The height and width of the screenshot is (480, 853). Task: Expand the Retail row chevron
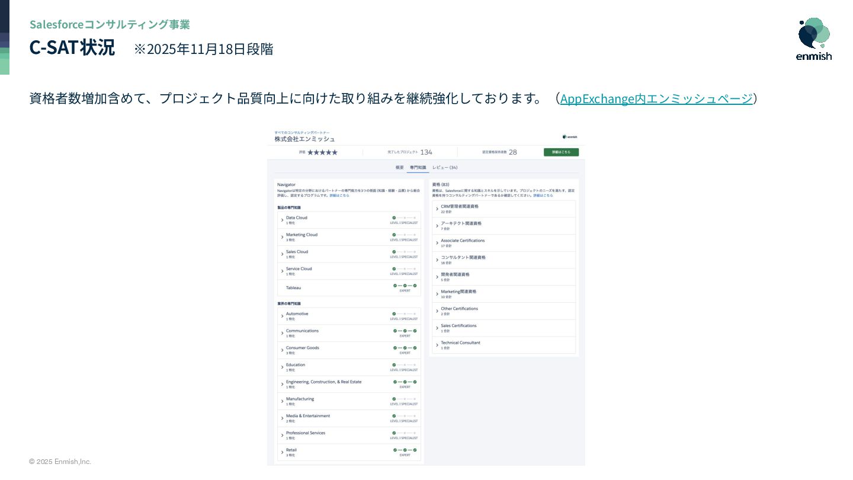point(282,452)
